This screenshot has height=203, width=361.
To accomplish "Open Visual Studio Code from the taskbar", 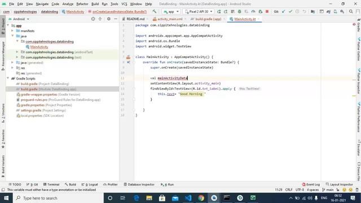I will click(188, 198).
